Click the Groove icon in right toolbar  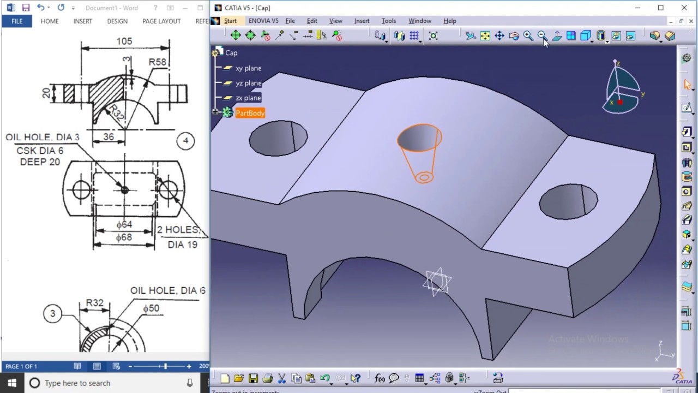tap(687, 177)
